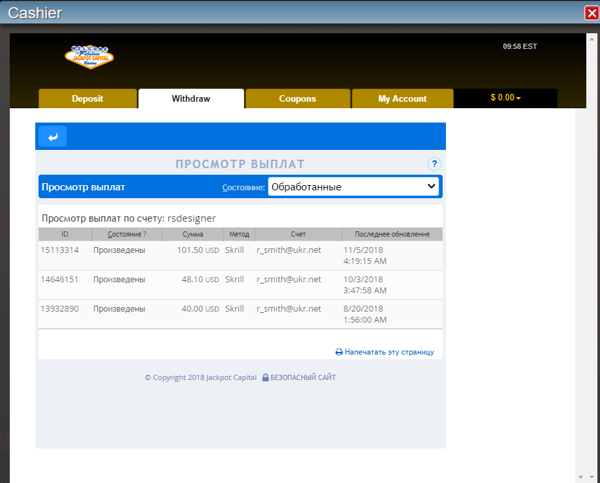Screen dimensions: 600x483
Task: Open the Состояние status dropdown
Action: (353, 186)
